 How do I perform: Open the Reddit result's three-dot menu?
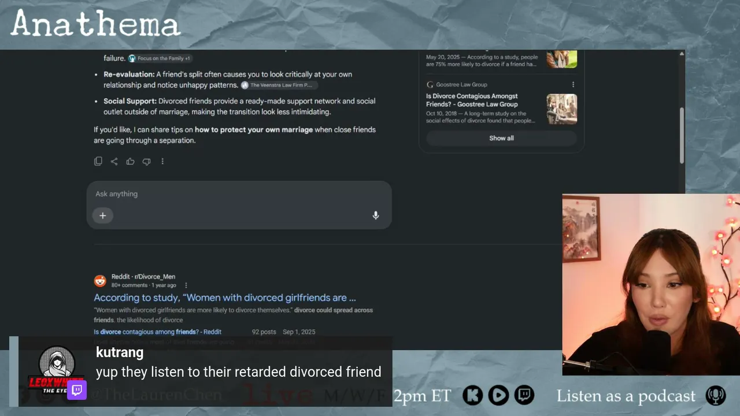(x=186, y=285)
